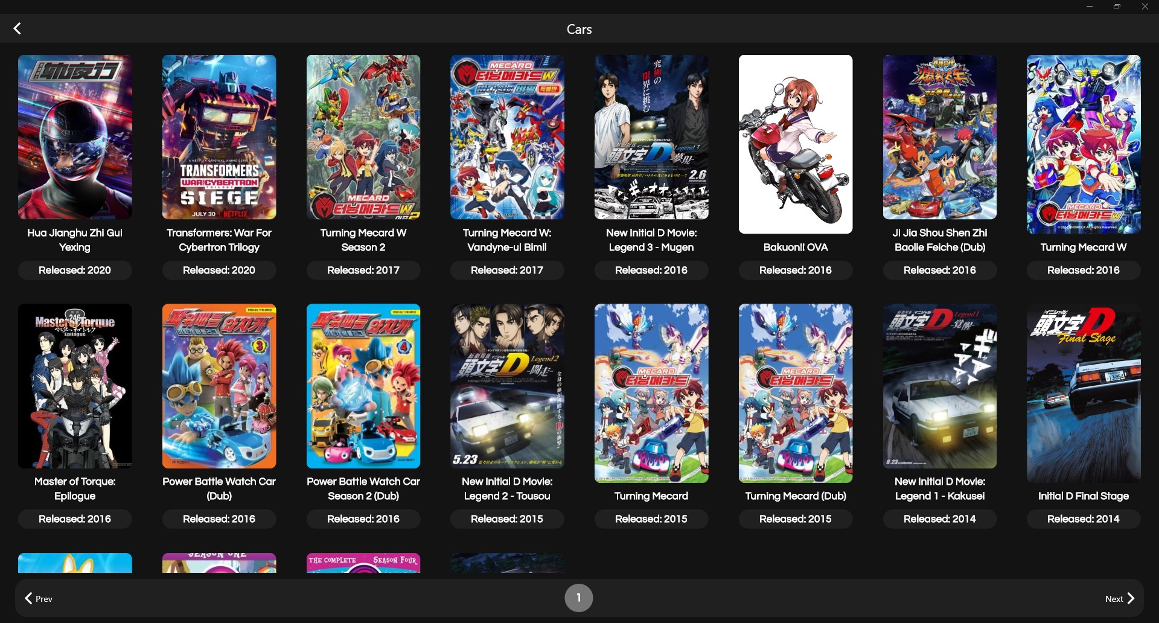Open Master of Torque: Epilogue poster
Image resolution: width=1159 pixels, height=623 pixels.
pos(75,386)
